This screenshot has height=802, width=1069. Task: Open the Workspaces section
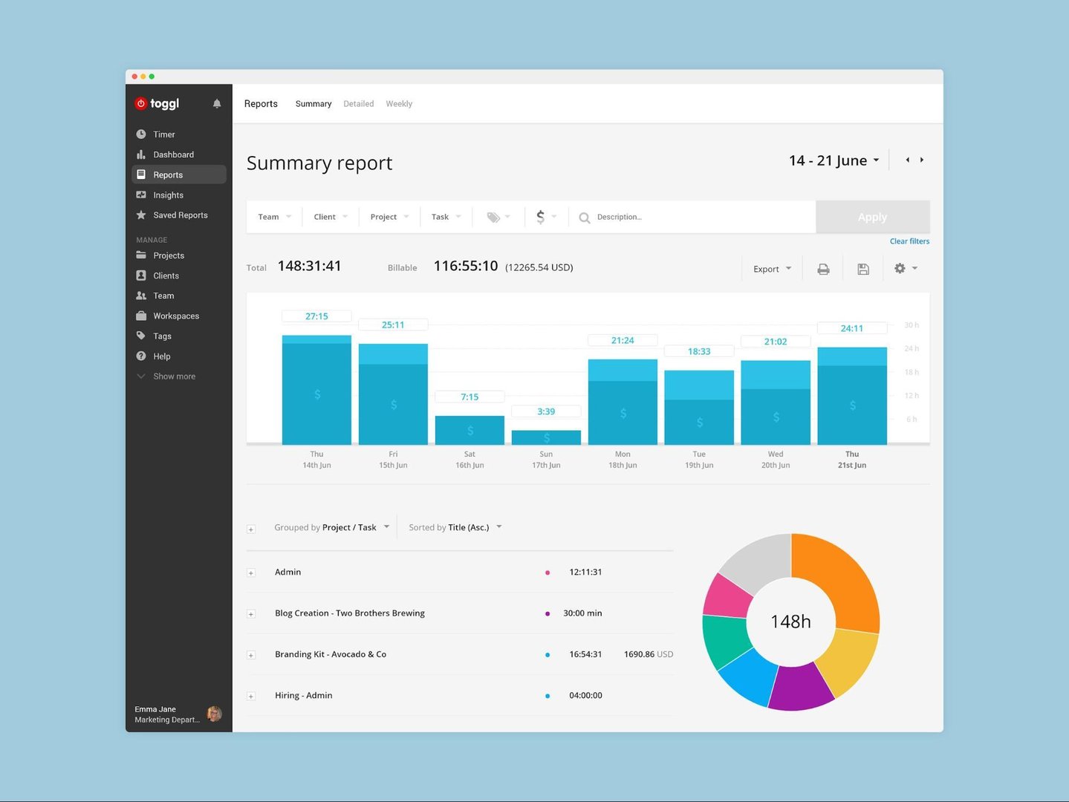[x=175, y=316]
